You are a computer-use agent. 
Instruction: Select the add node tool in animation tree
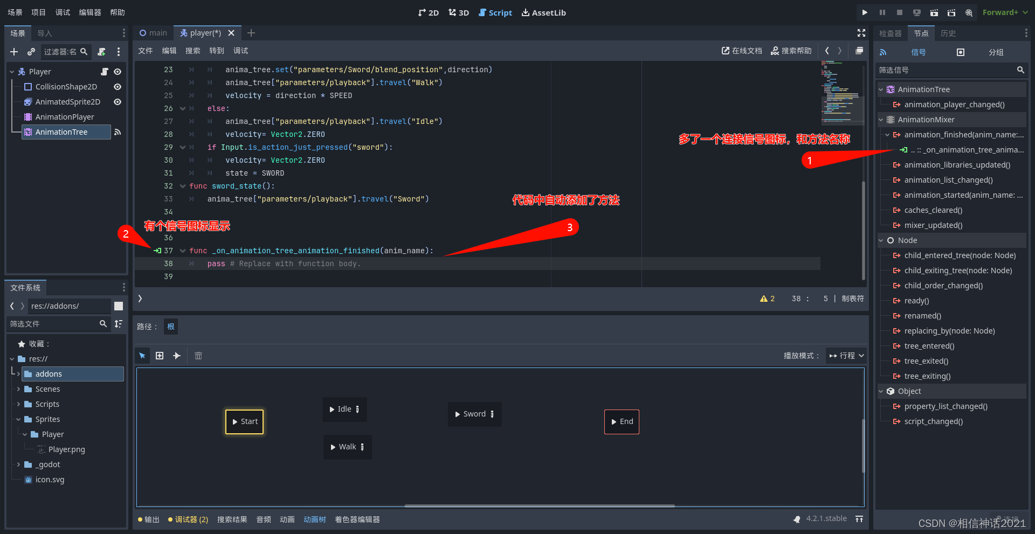click(x=160, y=356)
